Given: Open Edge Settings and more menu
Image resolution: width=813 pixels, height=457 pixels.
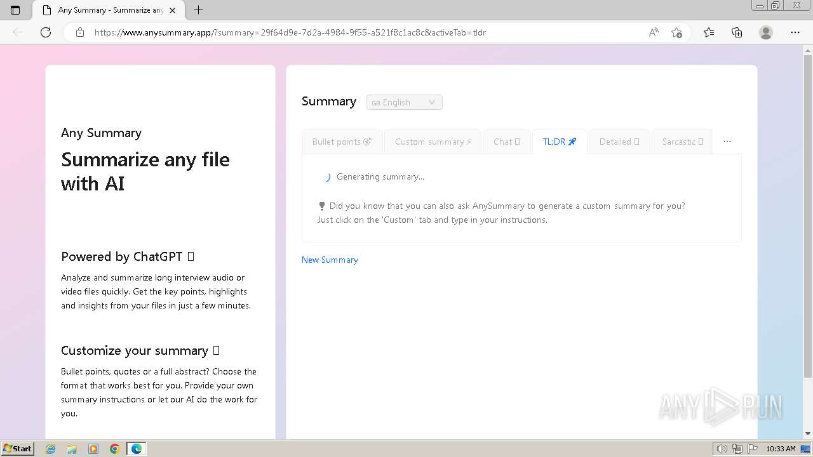Looking at the screenshot, I should (795, 32).
